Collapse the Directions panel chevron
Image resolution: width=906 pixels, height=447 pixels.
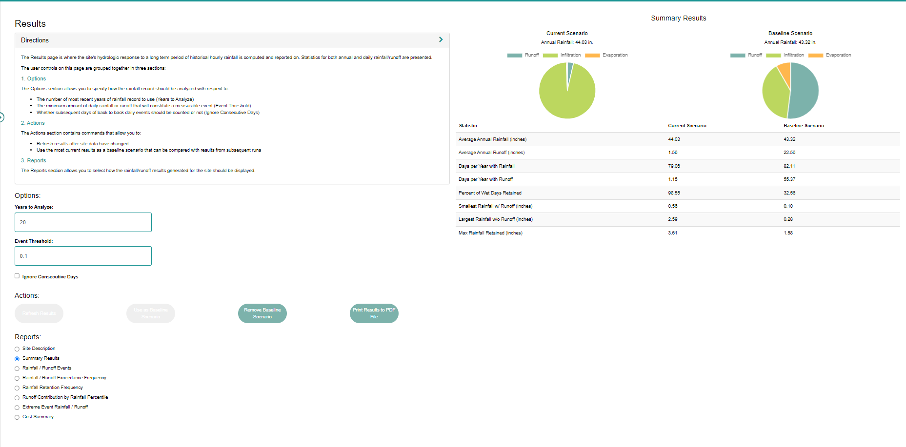pos(441,39)
